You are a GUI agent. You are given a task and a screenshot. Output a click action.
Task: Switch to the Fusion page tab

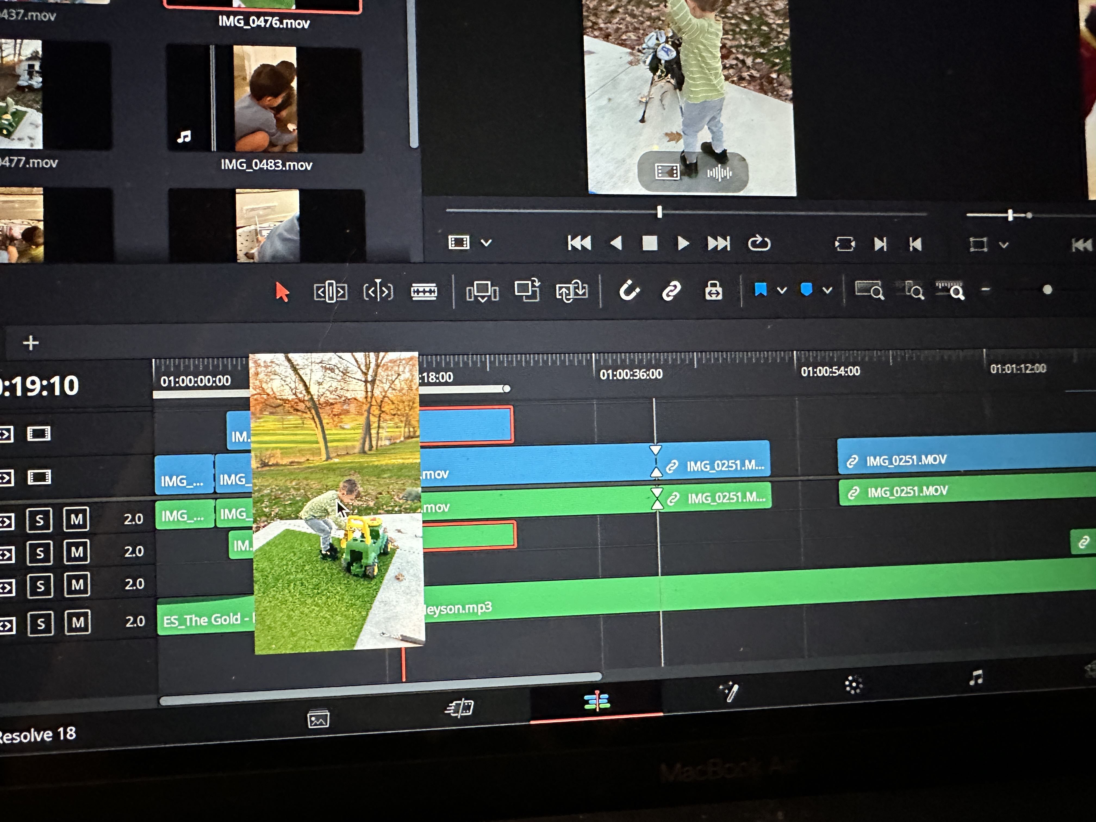click(x=729, y=692)
